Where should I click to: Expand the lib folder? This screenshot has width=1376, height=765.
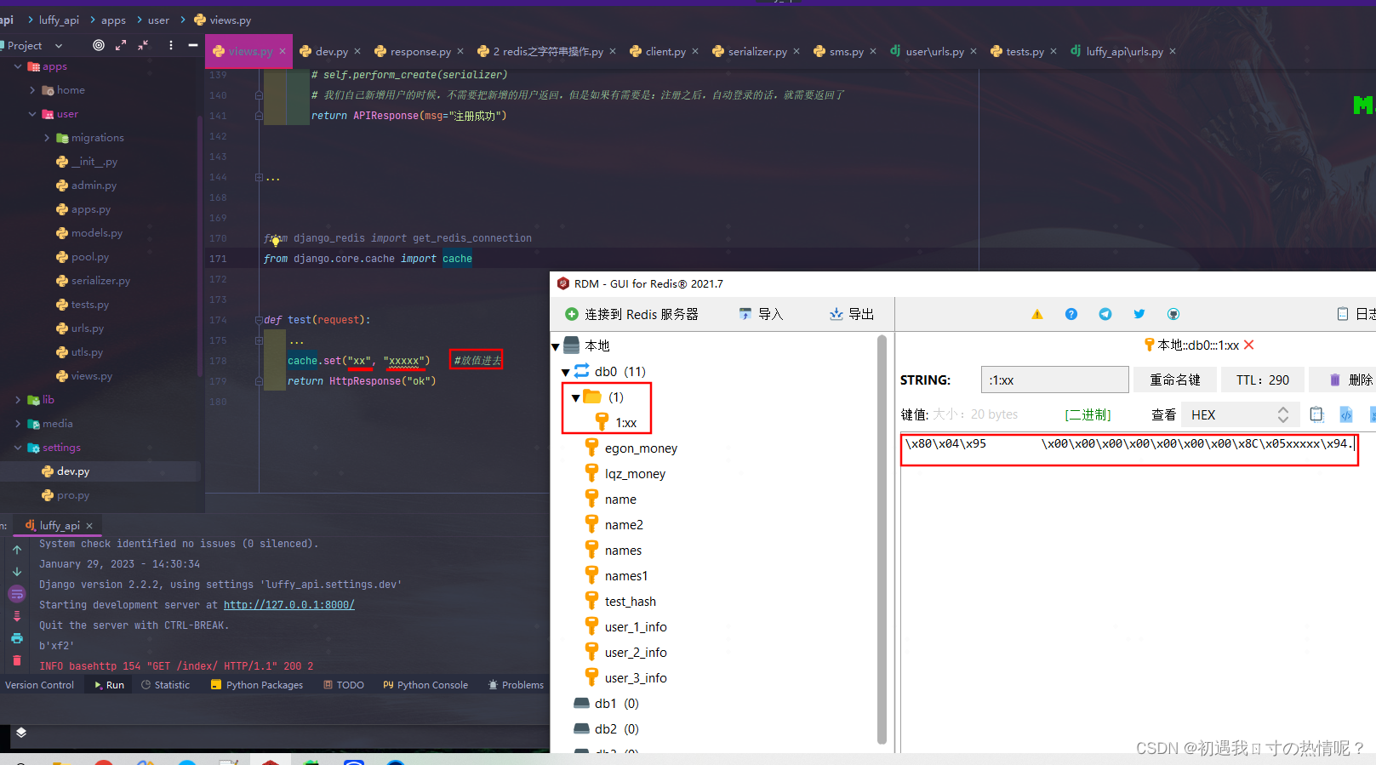pyautogui.click(x=18, y=400)
